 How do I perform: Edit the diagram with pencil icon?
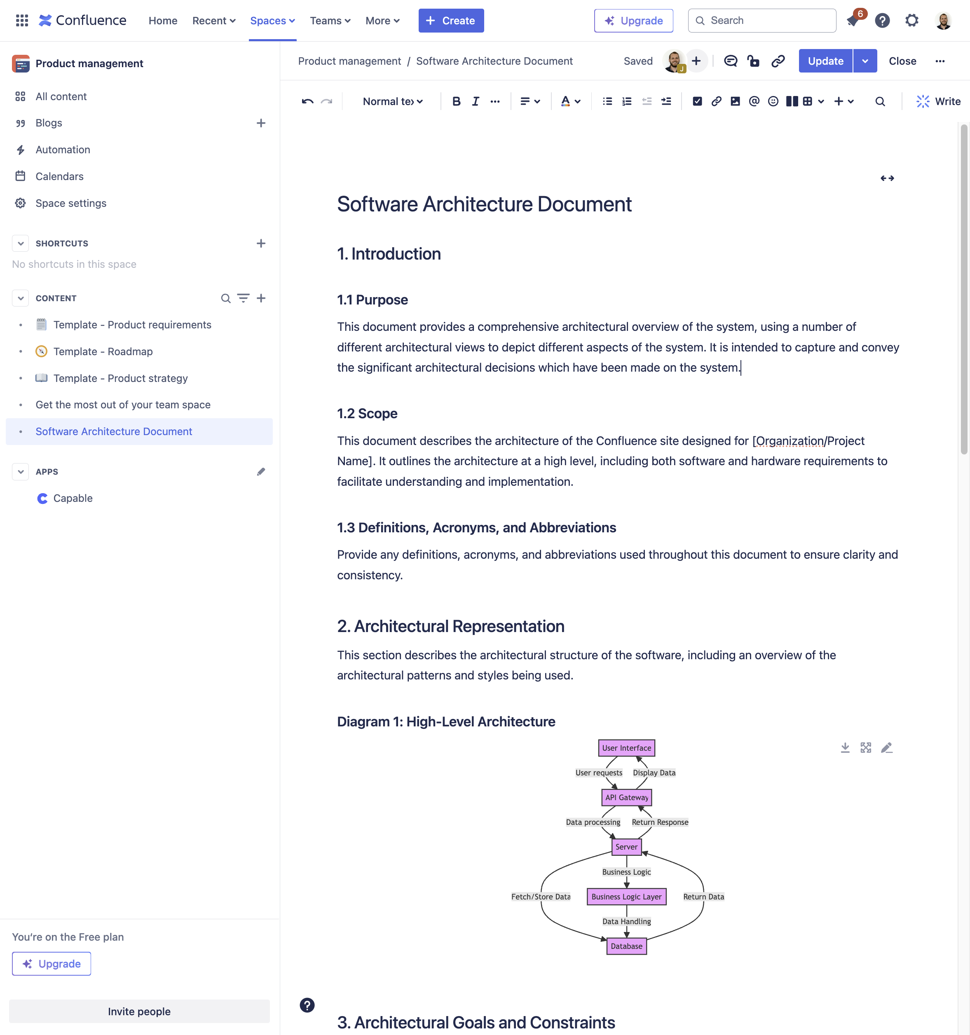[886, 748]
